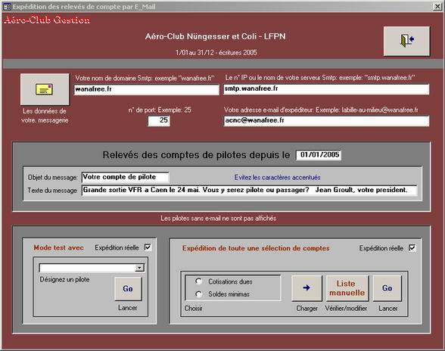
Task: Click the Objet du message field
Action: click(125, 177)
